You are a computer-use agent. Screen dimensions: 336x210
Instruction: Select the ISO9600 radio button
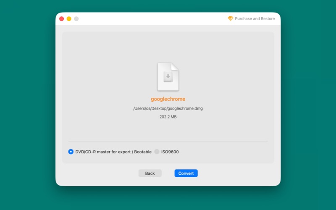(157, 152)
